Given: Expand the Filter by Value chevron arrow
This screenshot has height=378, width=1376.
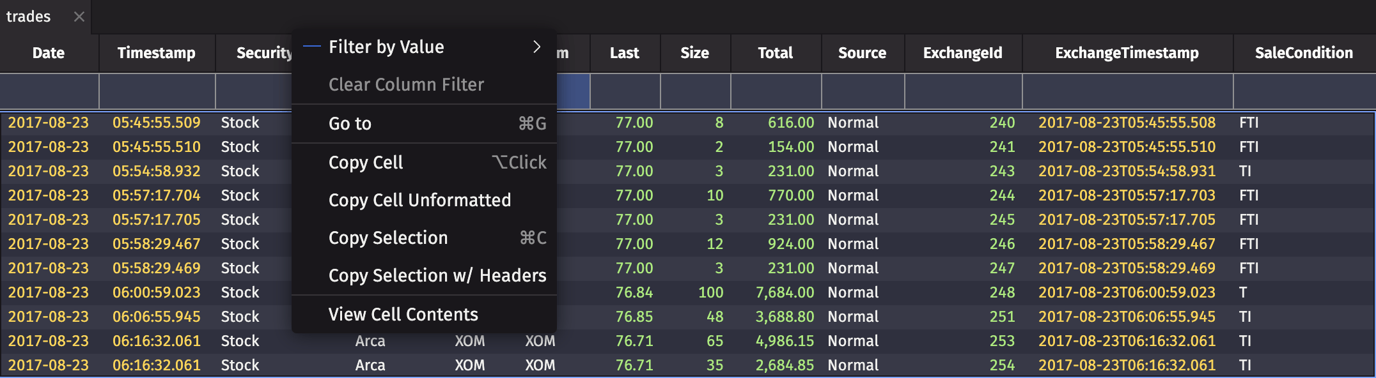Looking at the screenshot, I should pos(536,47).
